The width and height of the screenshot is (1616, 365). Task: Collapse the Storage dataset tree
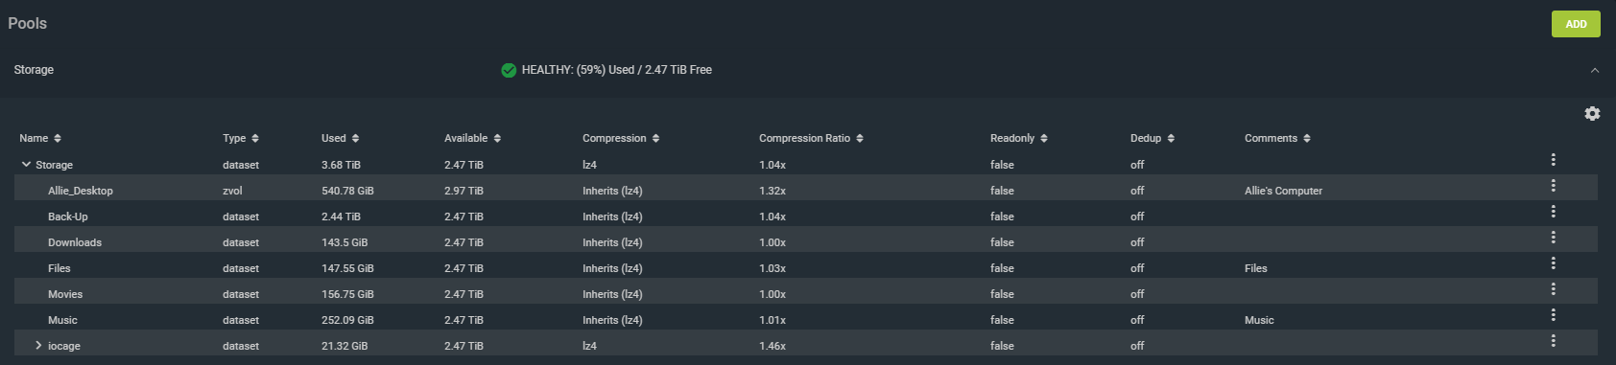[x=26, y=165]
